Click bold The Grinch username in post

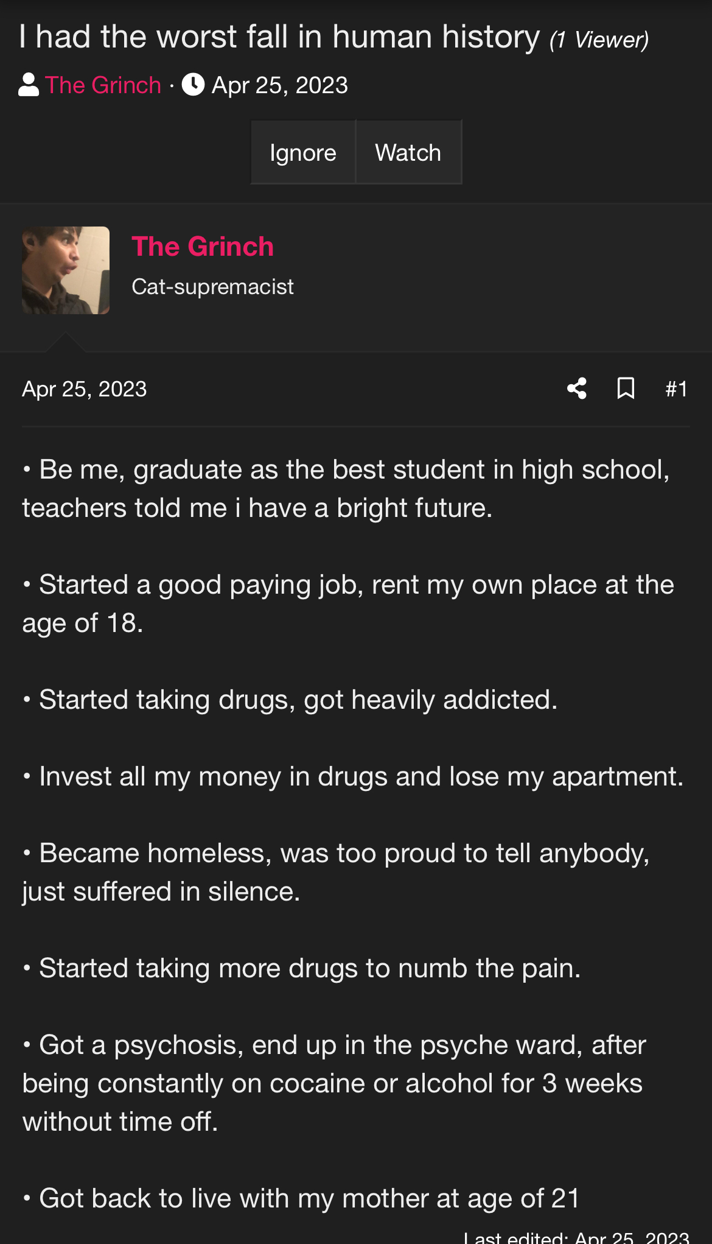point(203,247)
